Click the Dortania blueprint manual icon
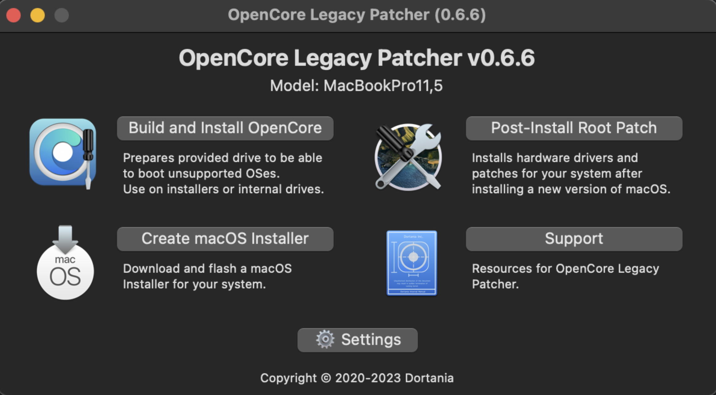Viewport: 716px width, 395px height. point(412,263)
